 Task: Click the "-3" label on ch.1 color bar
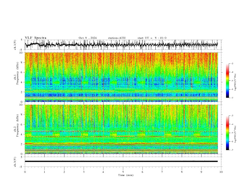click(232, 63)
